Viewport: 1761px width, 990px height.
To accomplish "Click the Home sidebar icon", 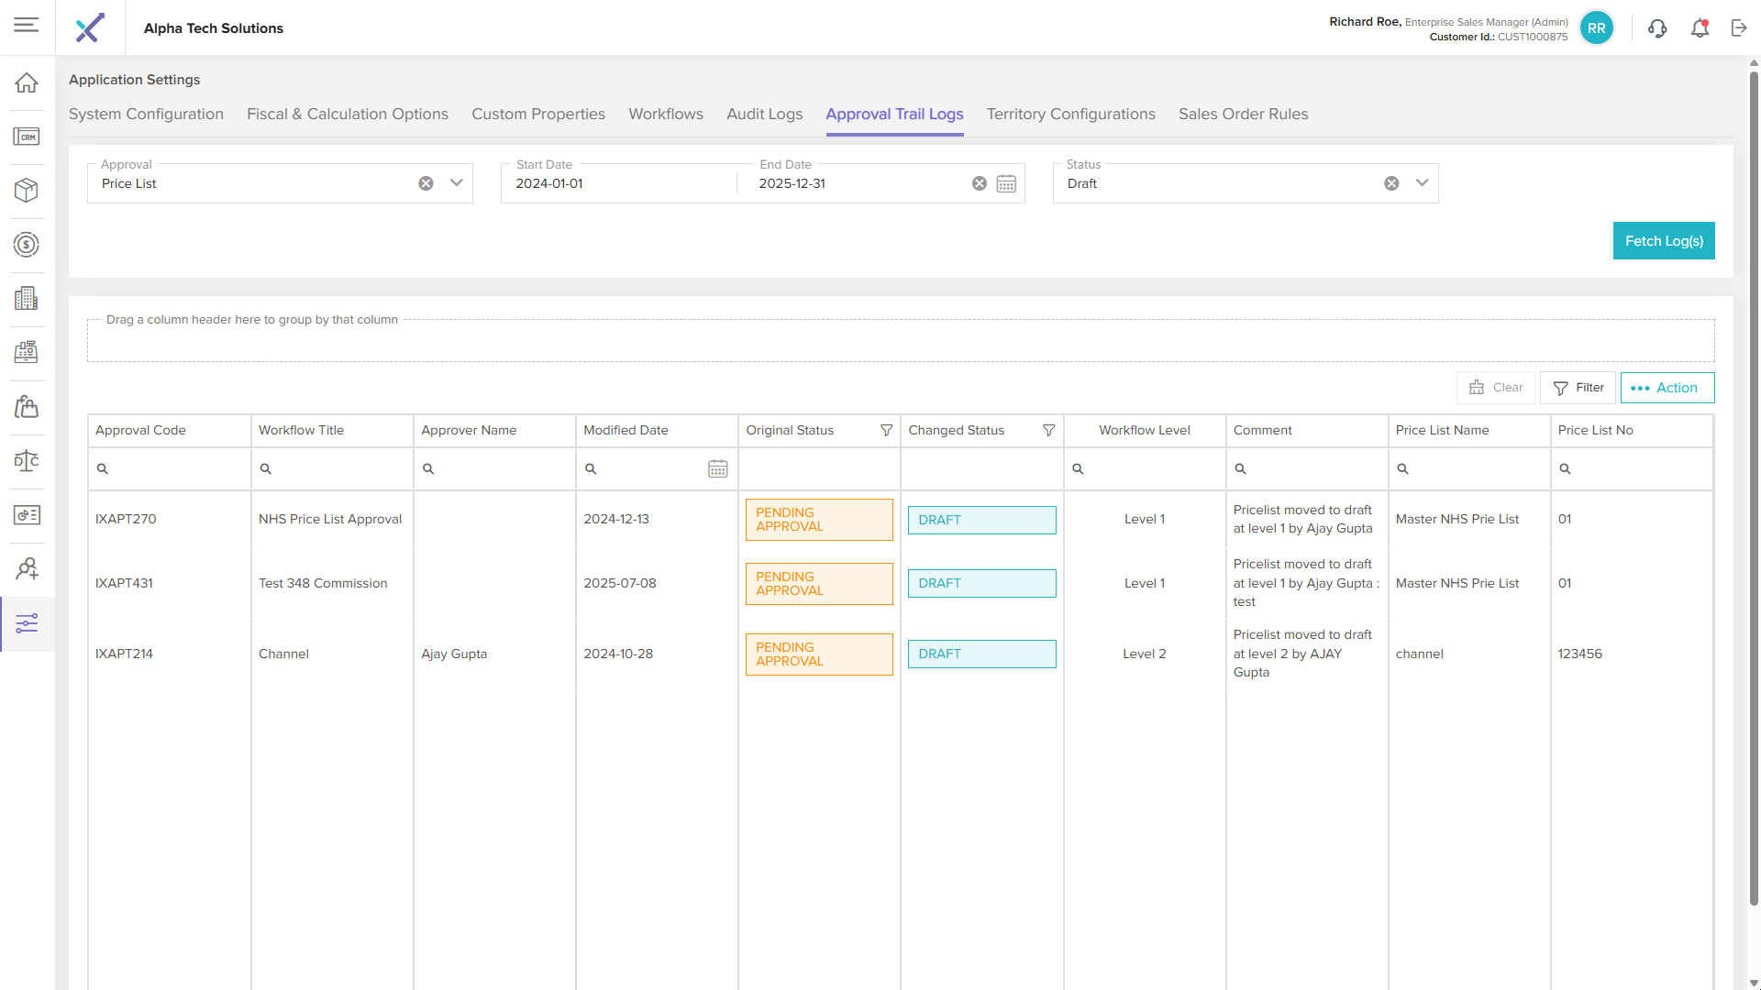I will [x=27, y=82].
